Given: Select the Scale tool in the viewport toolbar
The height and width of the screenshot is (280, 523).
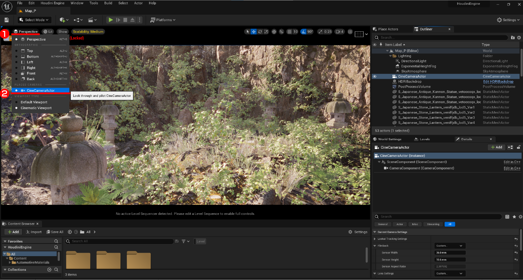Looking at the screenshot, I should click(267, 31).
